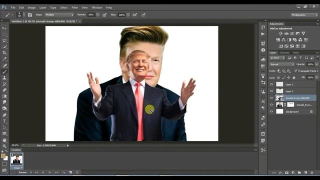This screenshot has height=180, width=320.
Task: Open the Window menu
Action: [97, 7]
